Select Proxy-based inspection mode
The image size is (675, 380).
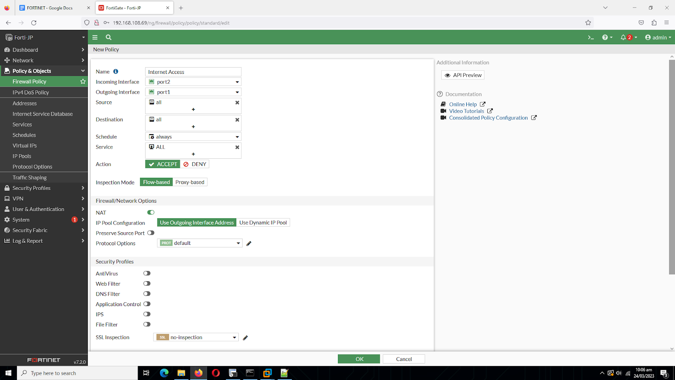point(190,182)
